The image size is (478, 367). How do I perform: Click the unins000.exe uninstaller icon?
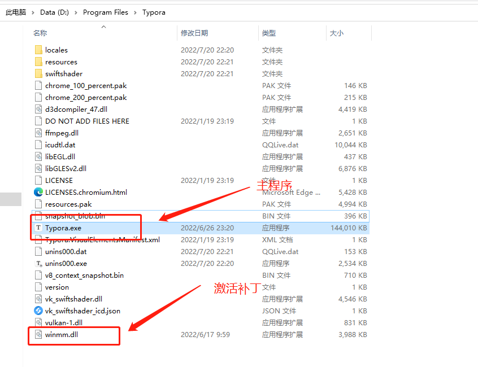38,264
